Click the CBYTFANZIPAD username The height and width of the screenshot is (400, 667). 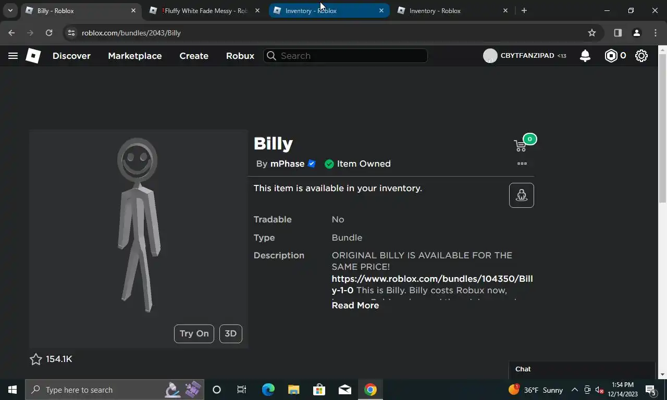(x=527, y=56)
